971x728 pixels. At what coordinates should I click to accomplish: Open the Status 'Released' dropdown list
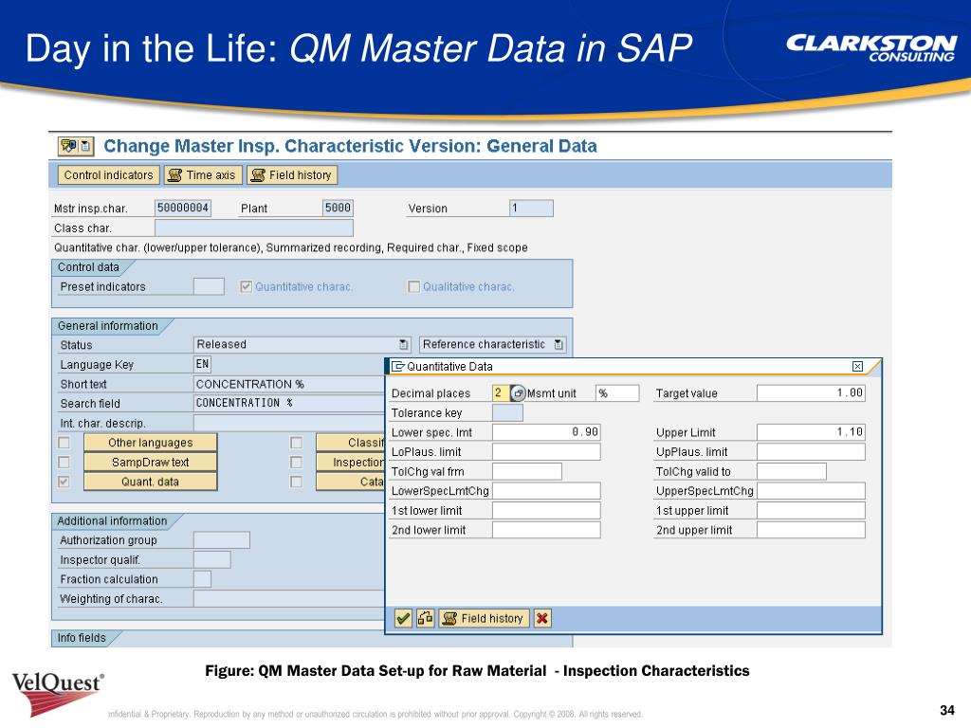pos(404,345)
